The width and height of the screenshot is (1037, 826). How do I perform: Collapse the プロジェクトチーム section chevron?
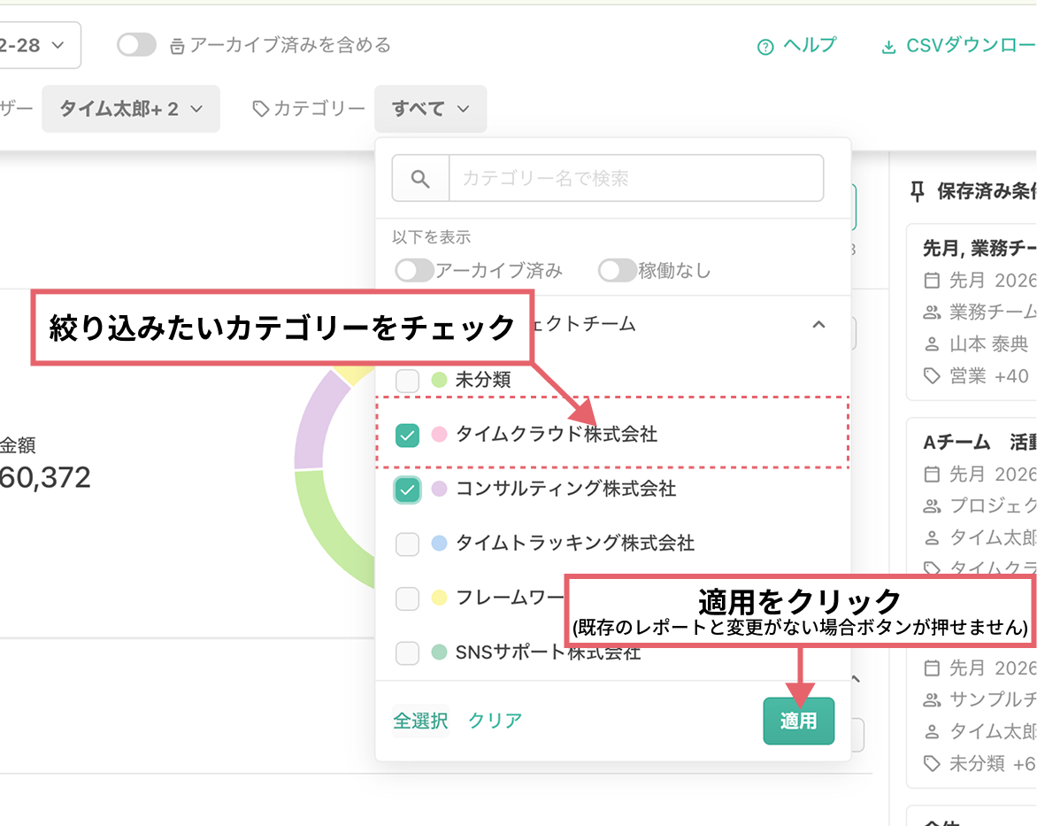(x=818, y=324)
